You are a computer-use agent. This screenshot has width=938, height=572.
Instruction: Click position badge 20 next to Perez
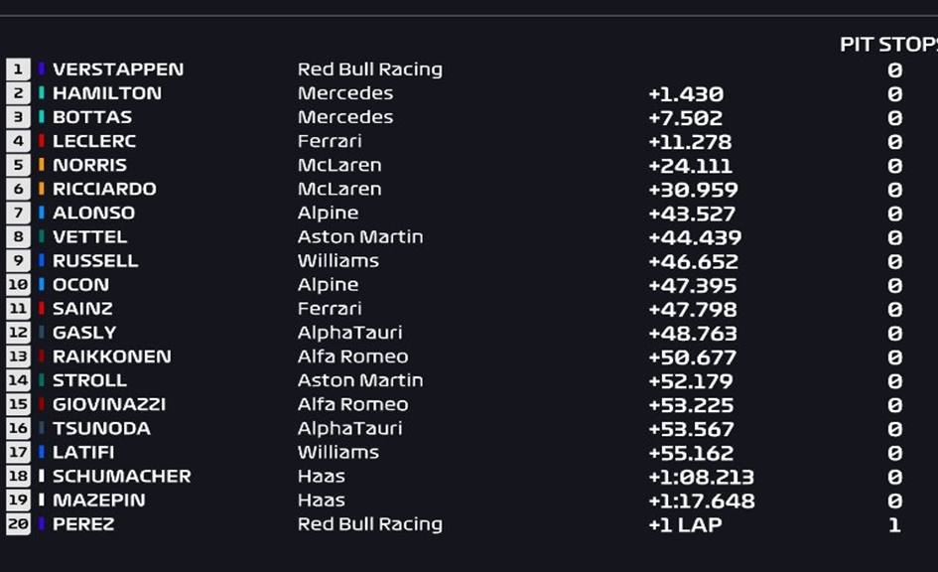[x=18, y=524]
